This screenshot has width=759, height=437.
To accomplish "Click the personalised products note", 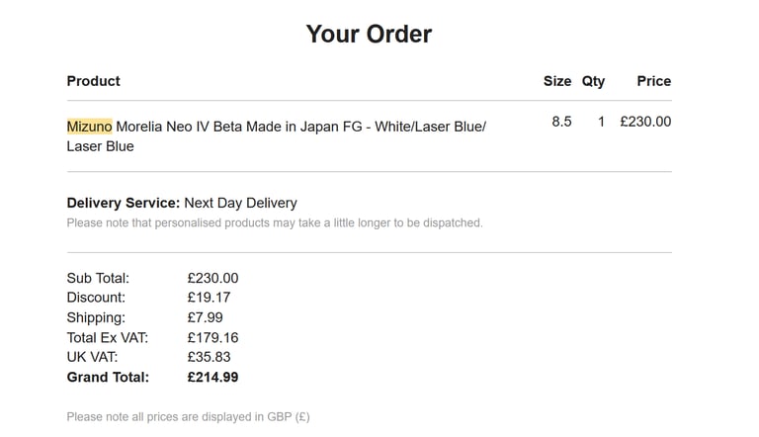I will (x=275, y=222).
